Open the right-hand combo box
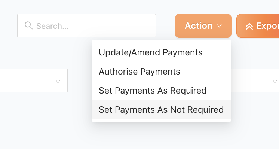The width and height of the screenshot is (279, 149). pos(255,80)
